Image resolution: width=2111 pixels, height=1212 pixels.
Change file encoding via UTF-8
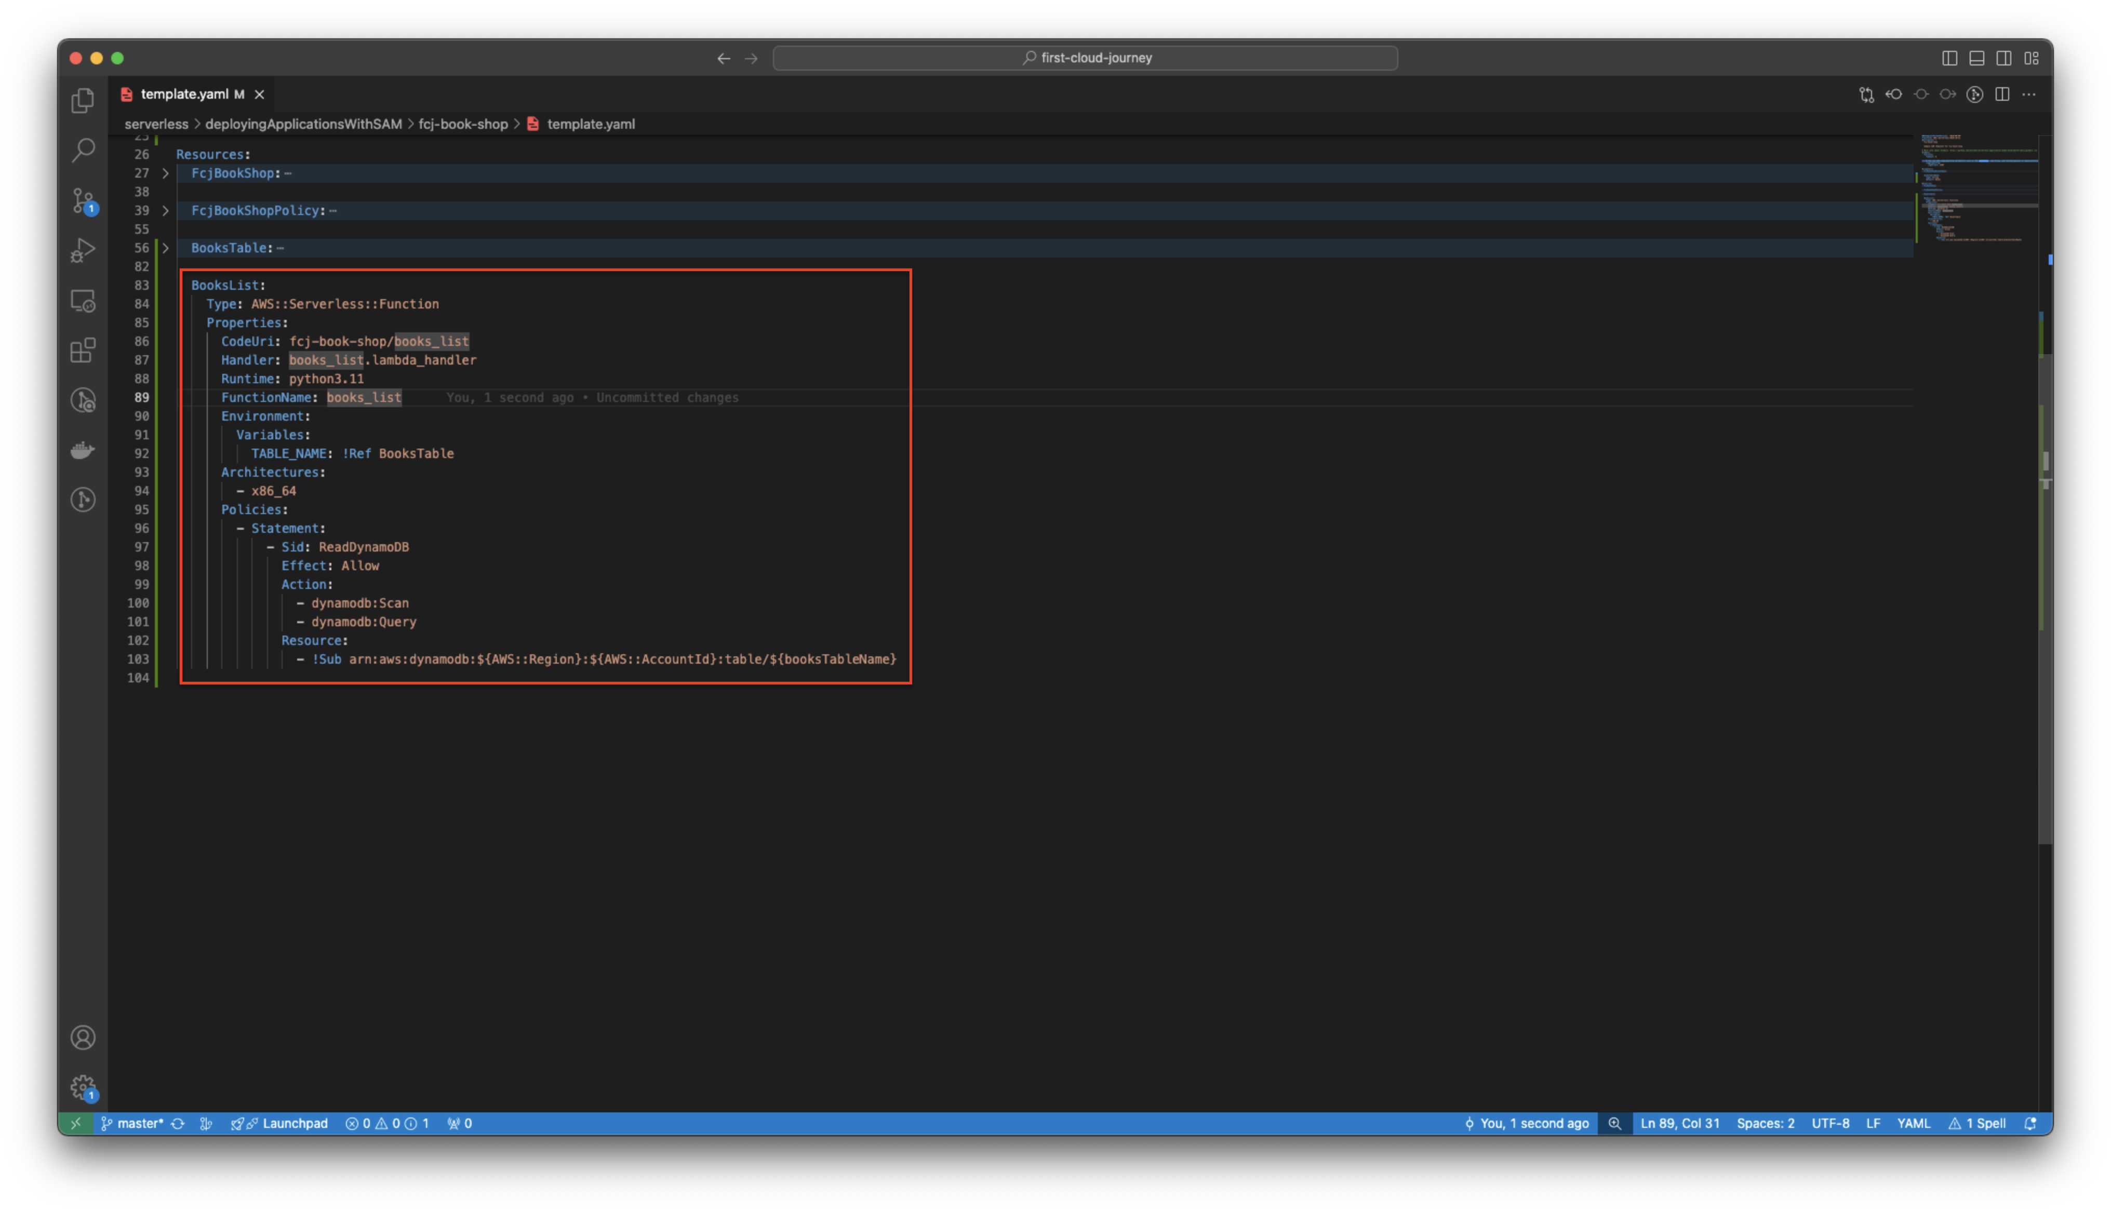(1831, 1124)
